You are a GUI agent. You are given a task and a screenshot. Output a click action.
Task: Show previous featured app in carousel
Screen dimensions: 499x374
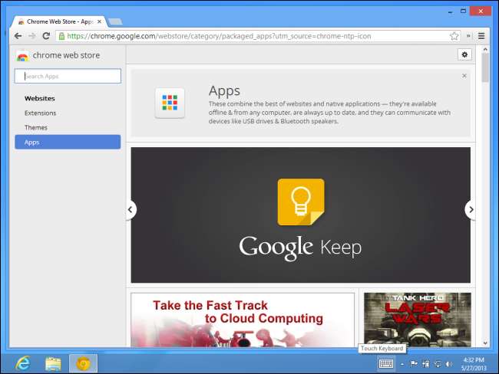coord(131,209)
